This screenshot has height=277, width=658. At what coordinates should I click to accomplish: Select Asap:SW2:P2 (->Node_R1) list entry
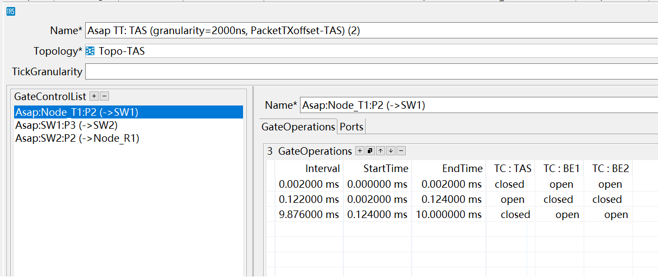[77, 138]
